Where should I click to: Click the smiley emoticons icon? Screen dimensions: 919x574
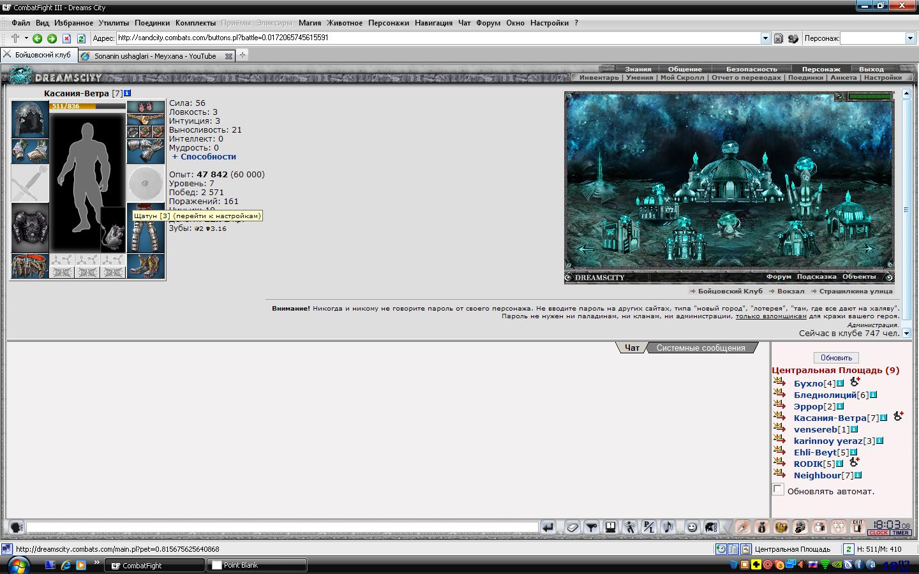pos(691,527)
